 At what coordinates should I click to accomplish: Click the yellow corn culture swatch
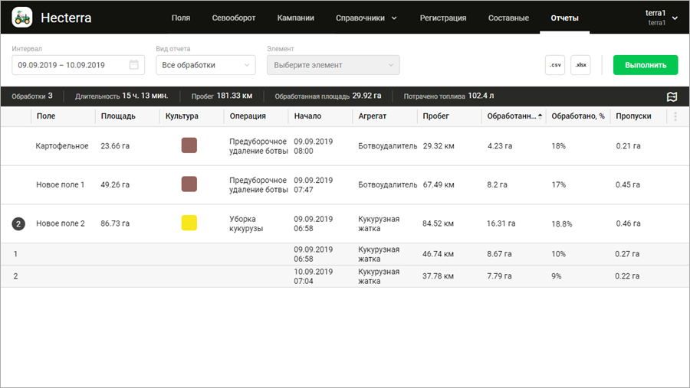point(189,223)
